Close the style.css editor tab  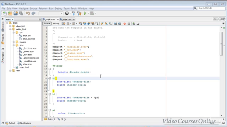click(74, 19)
